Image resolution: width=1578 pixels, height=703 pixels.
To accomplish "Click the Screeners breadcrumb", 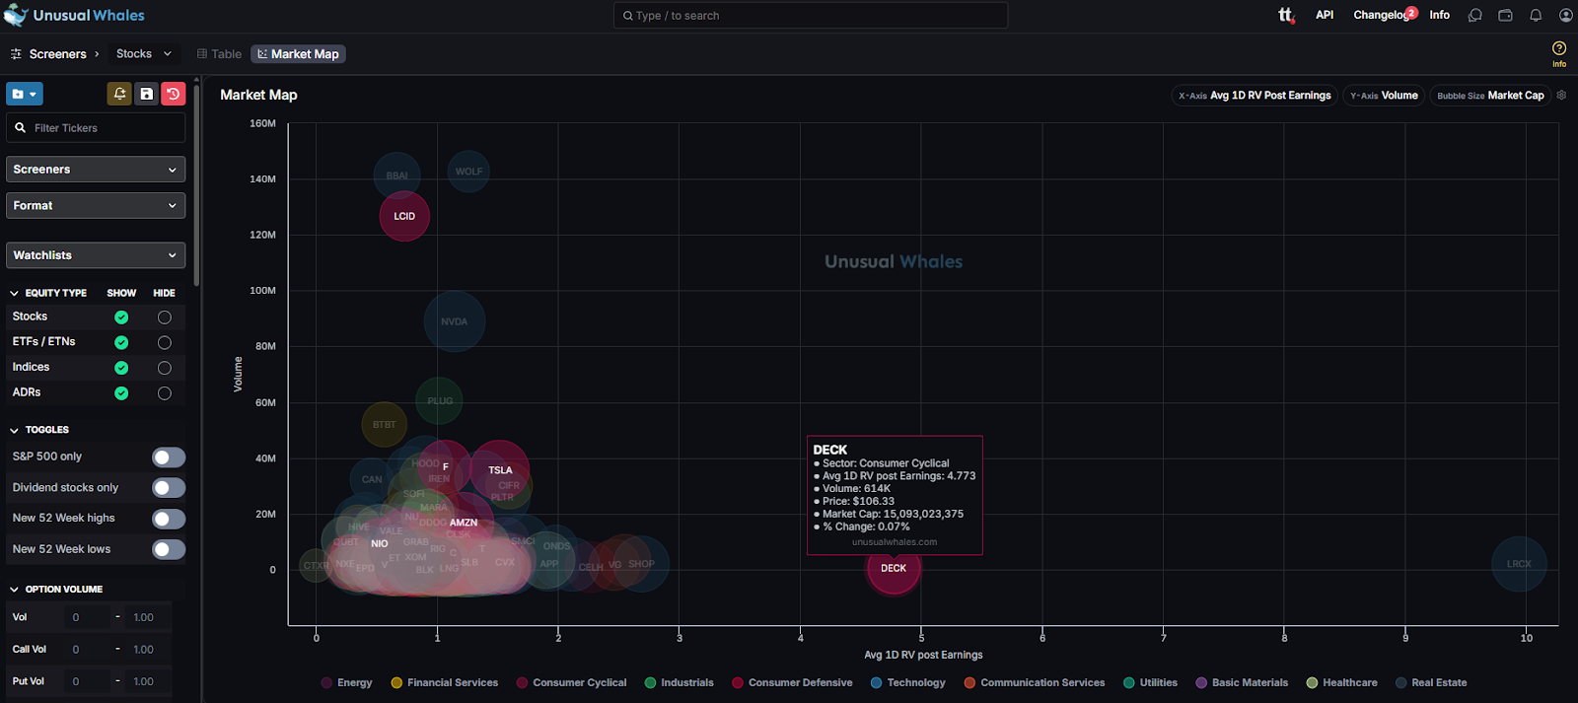I will 57,54.
